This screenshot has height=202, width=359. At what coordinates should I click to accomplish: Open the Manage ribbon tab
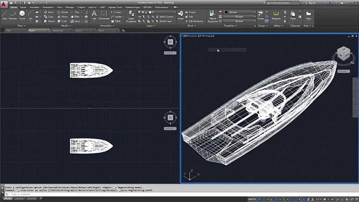pos(70,7)
